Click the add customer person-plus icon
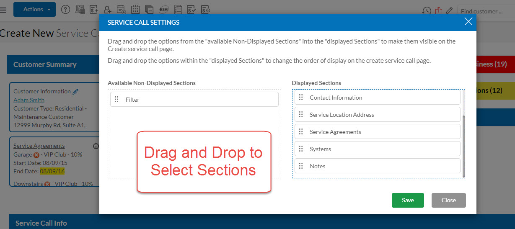 [x=107, y=9]
